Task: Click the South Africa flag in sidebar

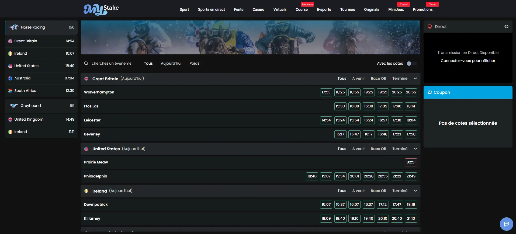Action: coord(10,90)
